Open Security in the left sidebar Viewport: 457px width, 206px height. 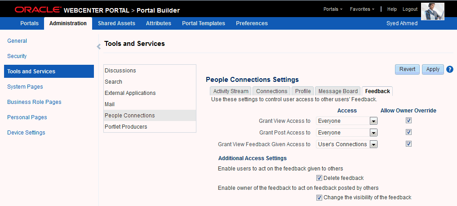17,56
